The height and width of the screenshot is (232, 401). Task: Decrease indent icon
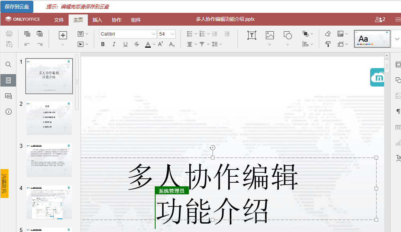(x=215, y=34)
